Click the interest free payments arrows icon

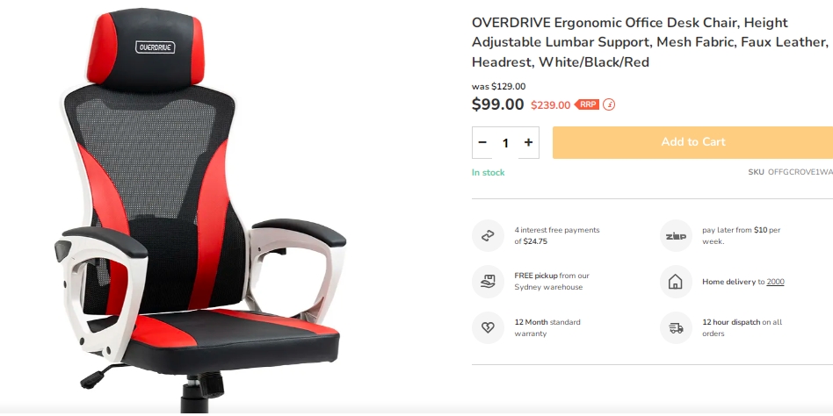pyautogui.click(x=488, y=235)
